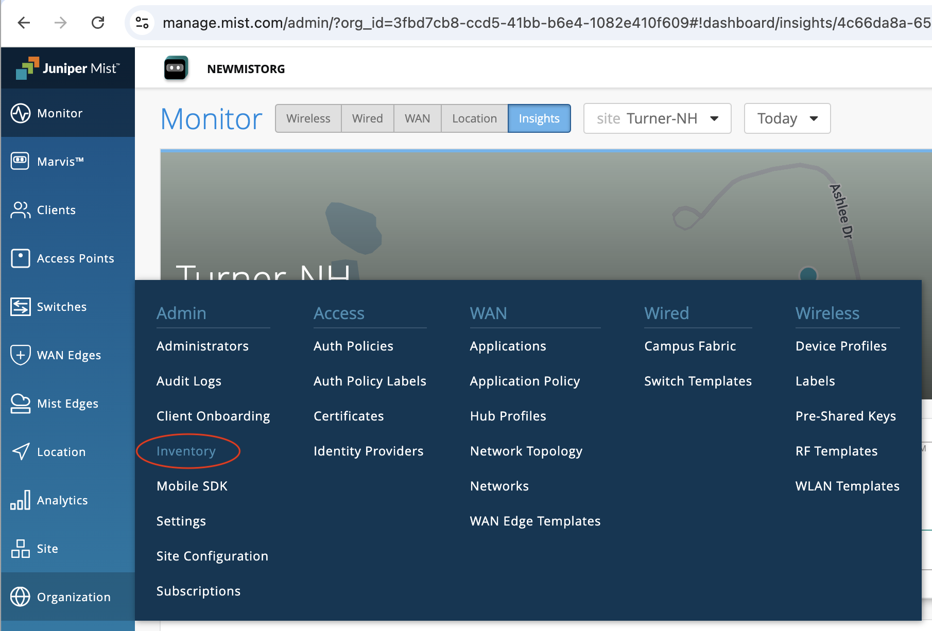Open Application Policy
Image resolution: width=932 pixels, height=631 pixels.
point(525,381)
